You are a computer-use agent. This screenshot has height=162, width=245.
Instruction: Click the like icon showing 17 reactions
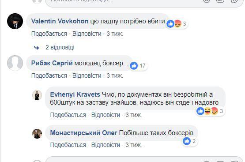coord(134,66)
